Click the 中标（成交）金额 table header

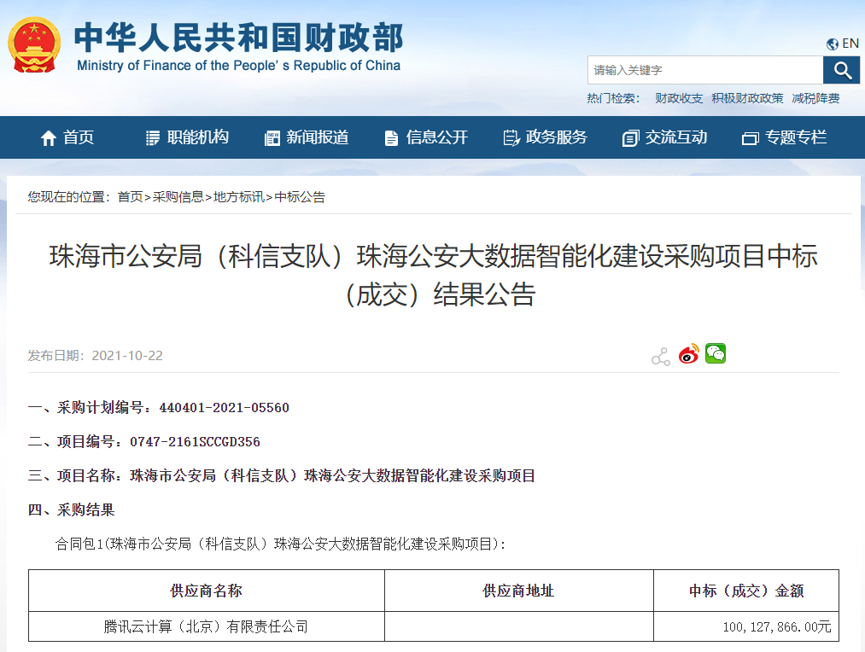[x=746, y=591]
